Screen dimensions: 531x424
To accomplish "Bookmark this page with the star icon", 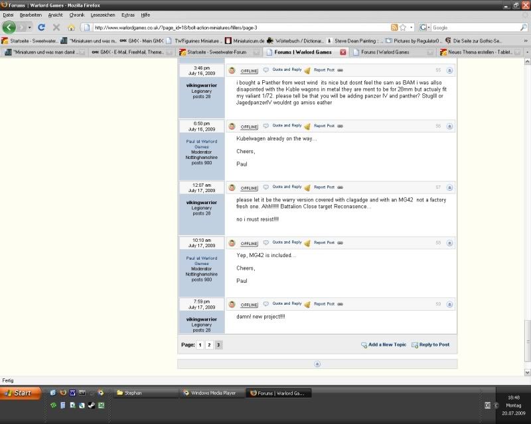I will 403,27.
